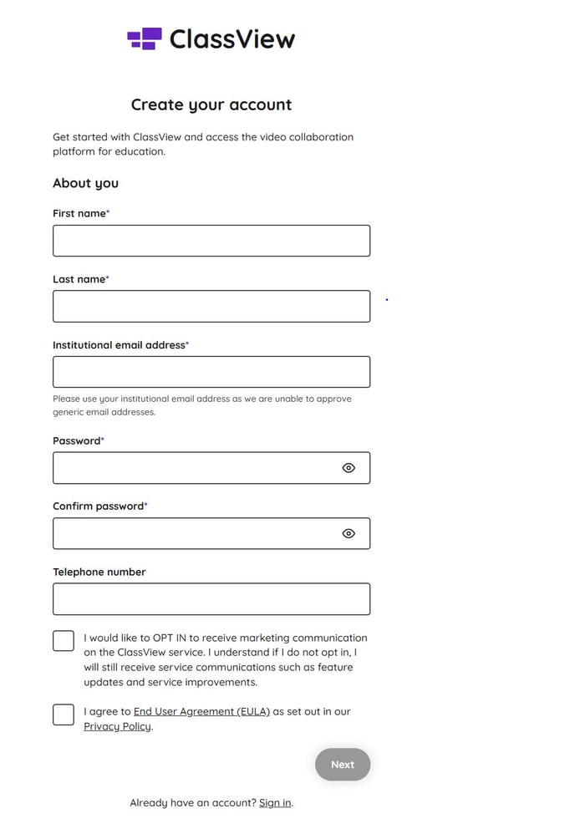
Task: Click the First name input field
Action: (x=211, y=241)
